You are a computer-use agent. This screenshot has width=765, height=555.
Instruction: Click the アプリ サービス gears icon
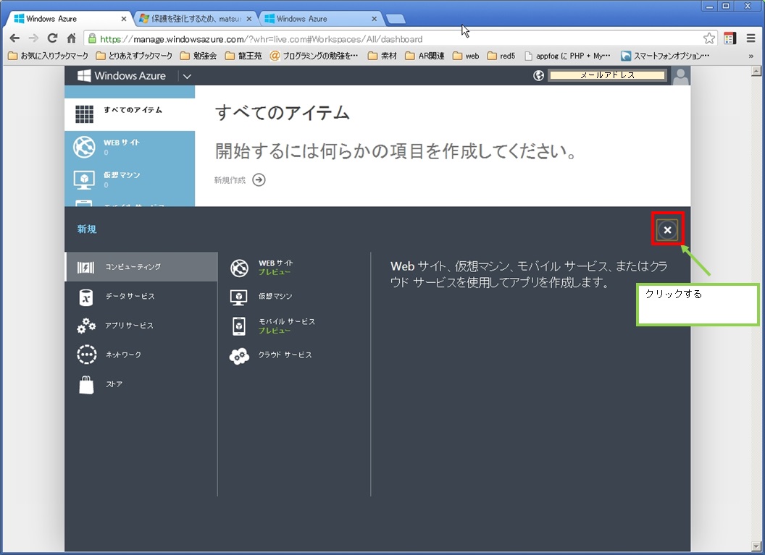pyautogui.click(x=86, y=326)
